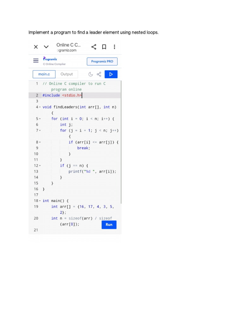Click the 'int main() {' line
The width and height of the screenshot is (243, 324).
56,201
